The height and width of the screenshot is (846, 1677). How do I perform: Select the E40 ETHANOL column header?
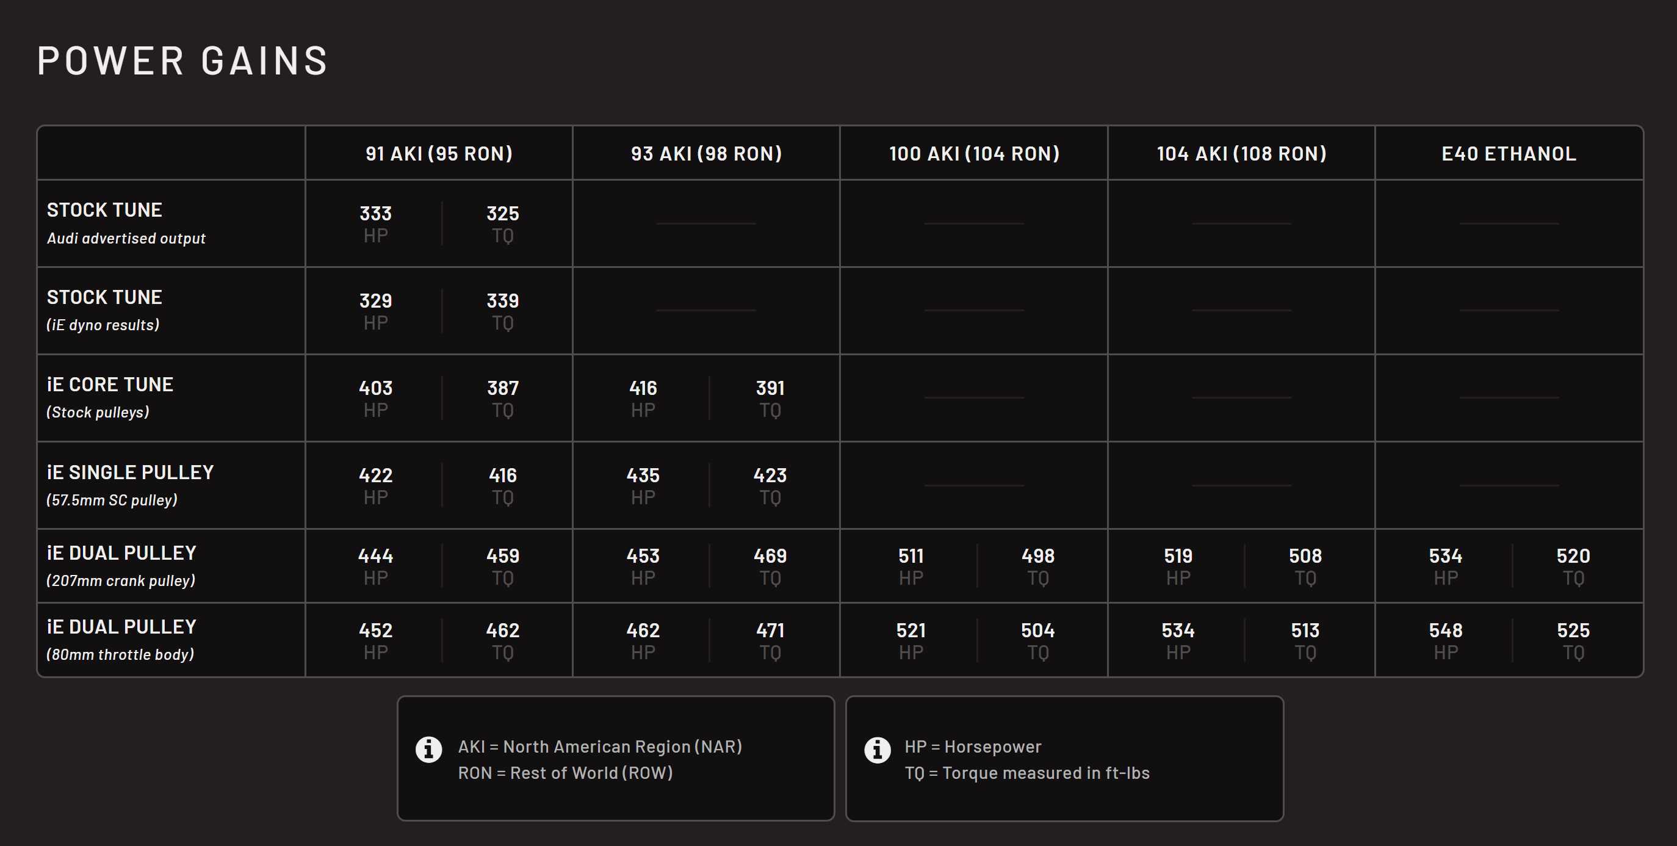click(1509, 154)
